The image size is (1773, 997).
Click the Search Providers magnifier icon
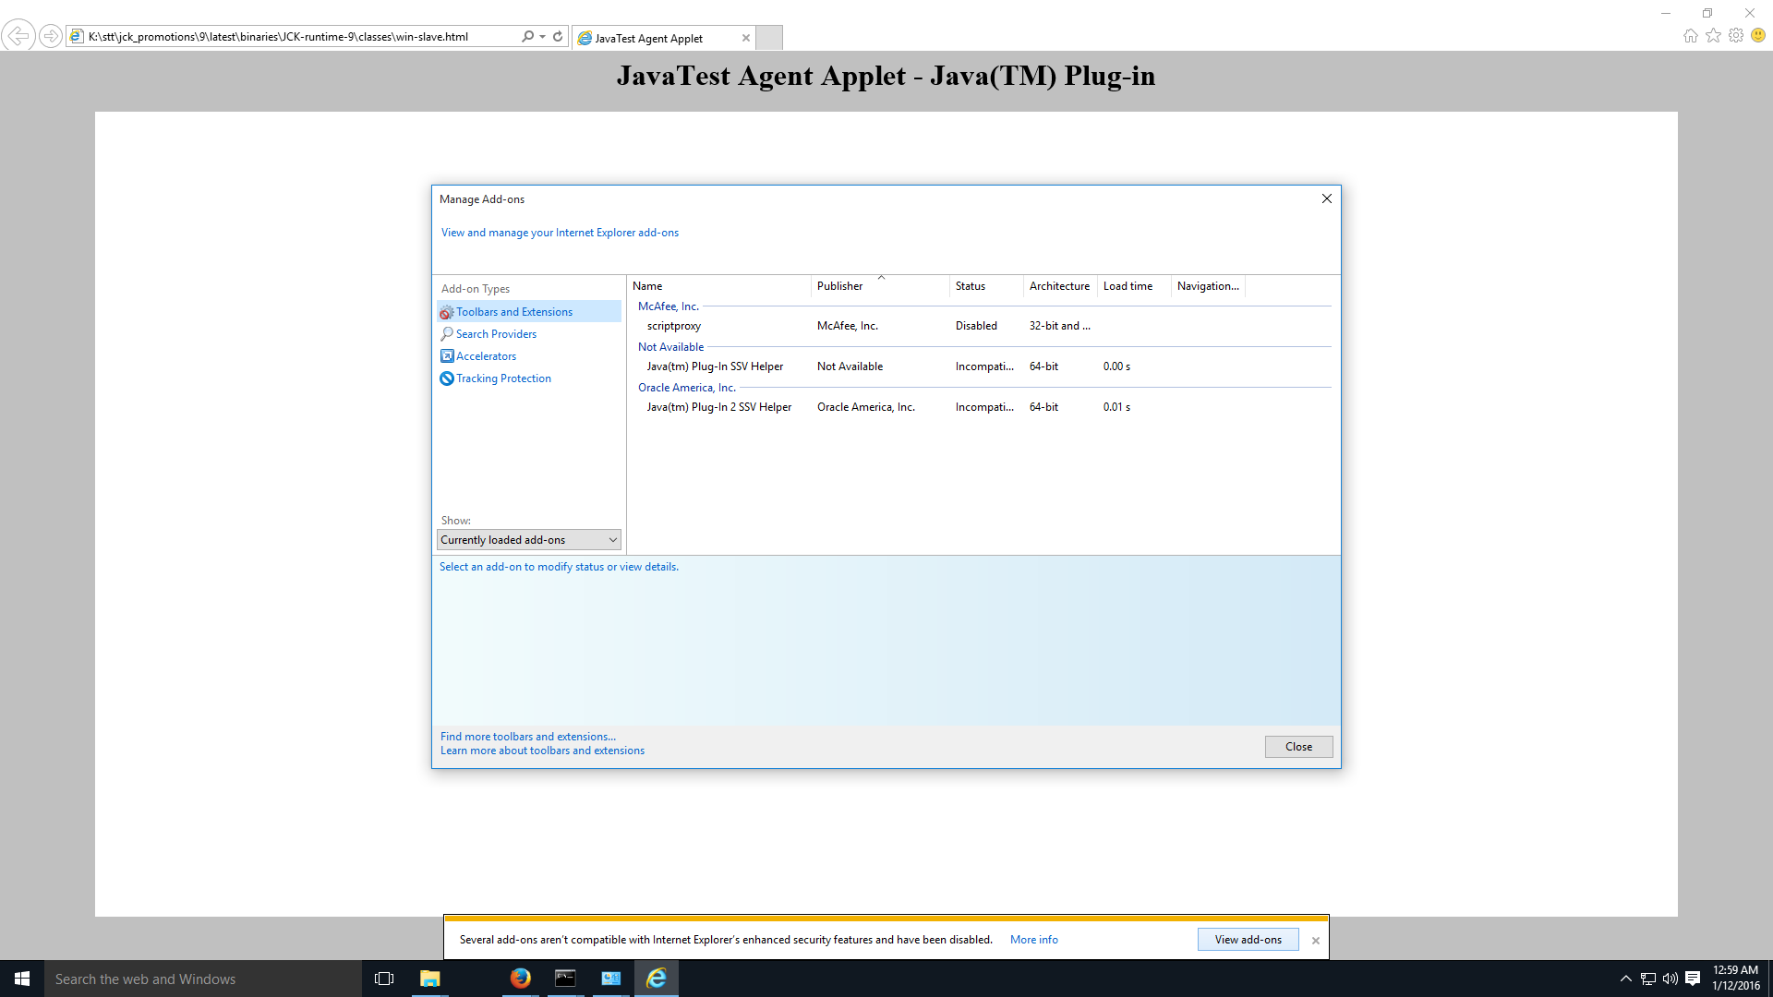(447, 334)
